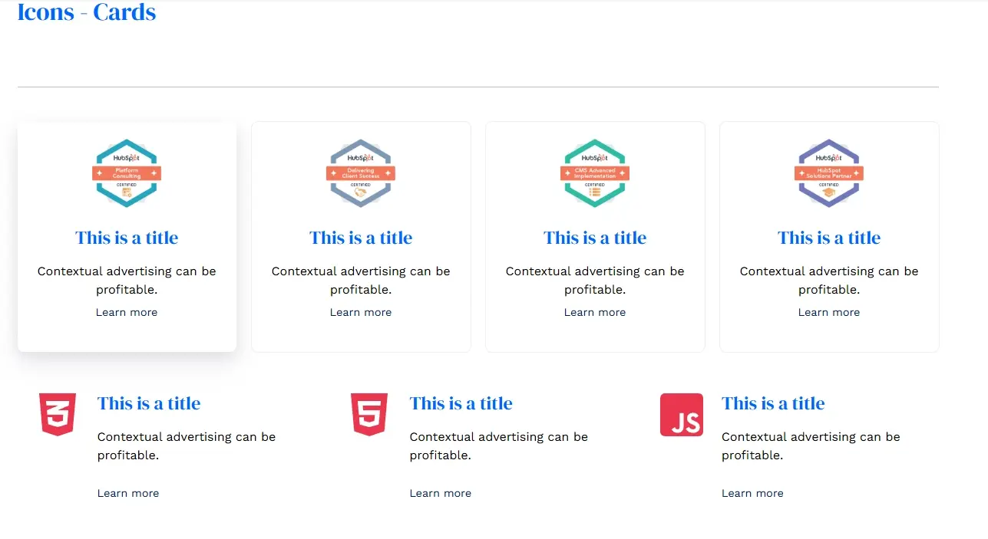Click the CSS3 shield icon
Image resolution: width=988 pixels, height=539 pixels.
[x=58, y=415]
